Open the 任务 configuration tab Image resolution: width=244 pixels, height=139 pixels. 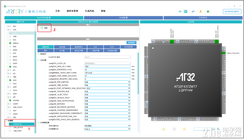(95, 47)
